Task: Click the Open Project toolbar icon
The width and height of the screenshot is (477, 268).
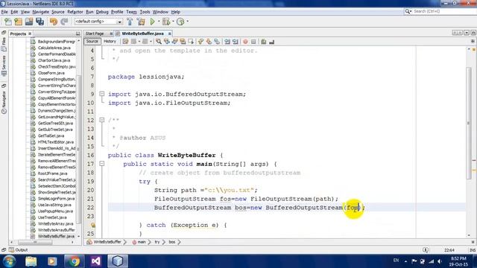Action: tap(29, 22)
